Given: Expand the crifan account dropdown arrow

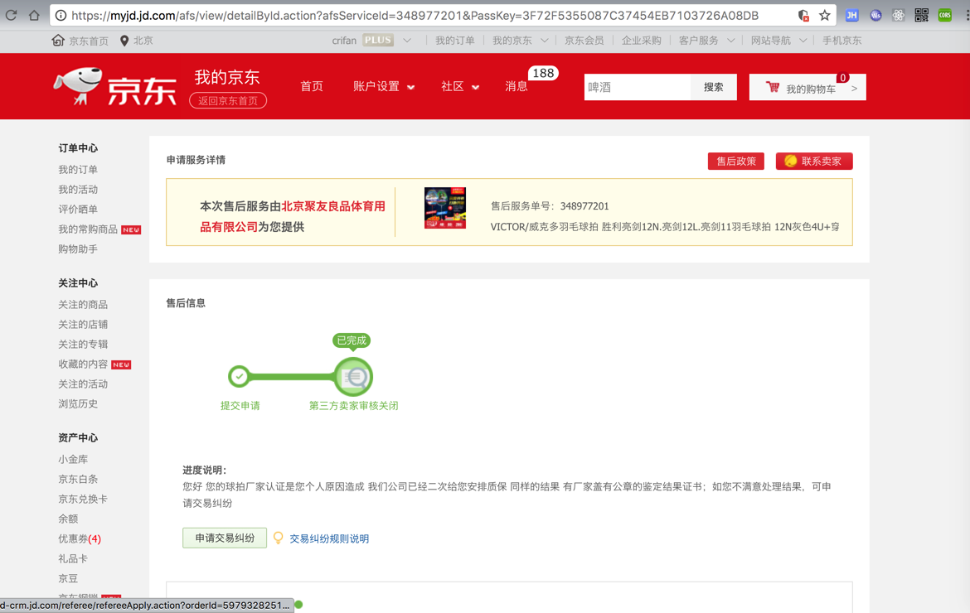Looking at the screenshot, I should click(407, 40).
